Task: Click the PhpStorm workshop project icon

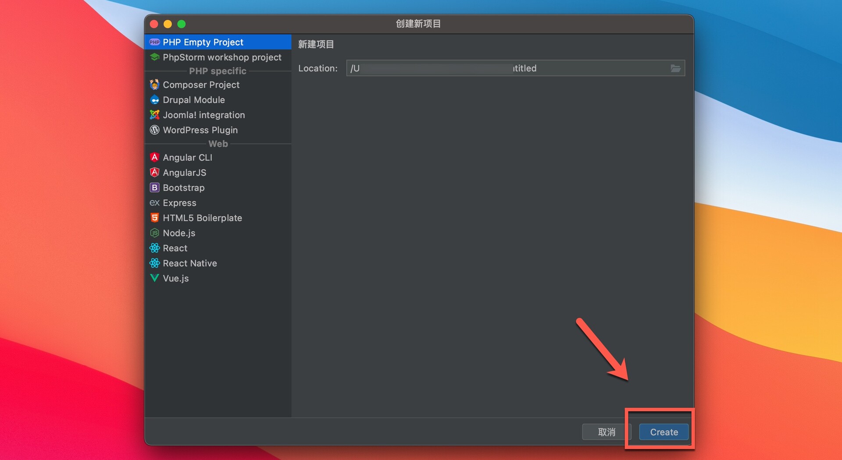Action: [154, 57]
